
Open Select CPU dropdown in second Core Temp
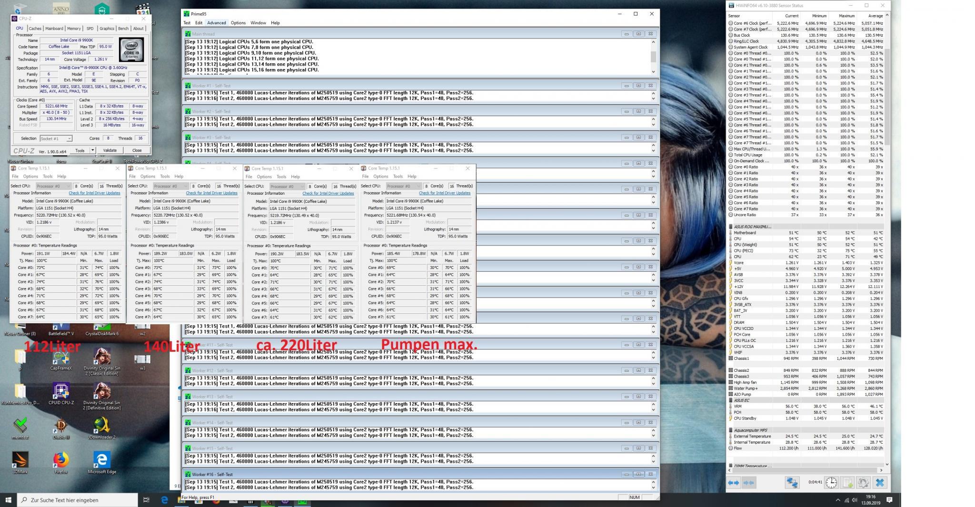tap(170, 186)
